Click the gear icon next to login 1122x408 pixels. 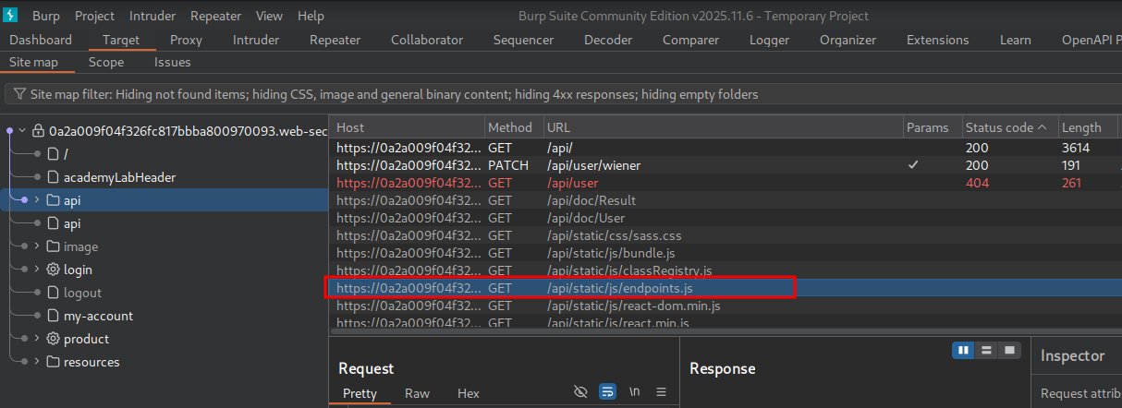(x=53, y=270)
